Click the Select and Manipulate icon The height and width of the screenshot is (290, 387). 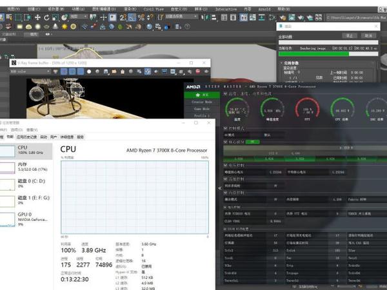pyautogui.click(x=103, y=17)
